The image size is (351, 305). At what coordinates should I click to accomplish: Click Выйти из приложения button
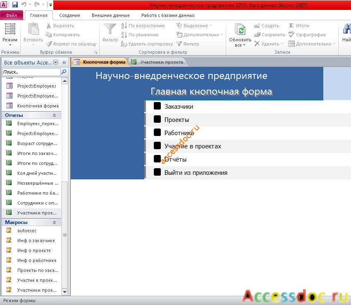pos(158,172)
